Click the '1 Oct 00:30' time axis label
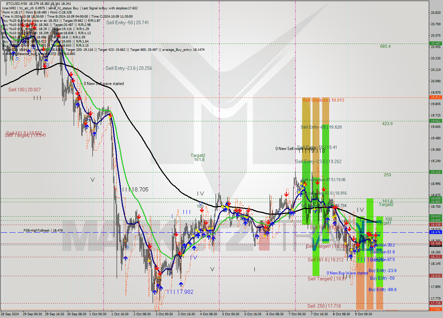This screenshot has height=318, width=443. 98,314
